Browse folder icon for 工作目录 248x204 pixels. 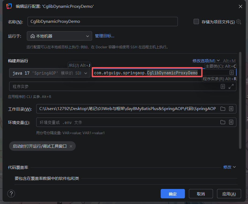223,109
